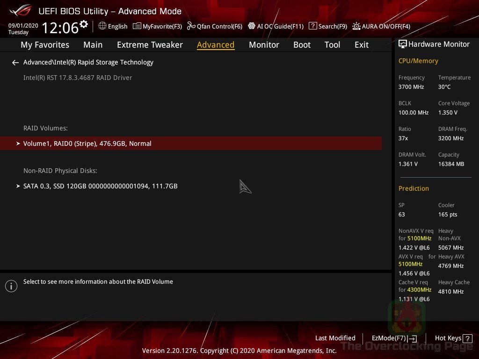Viewport: 479px width, 359px height.
Task: Launch the AI OC Guide
Action: pyautogui.click(x=276, y=26)
